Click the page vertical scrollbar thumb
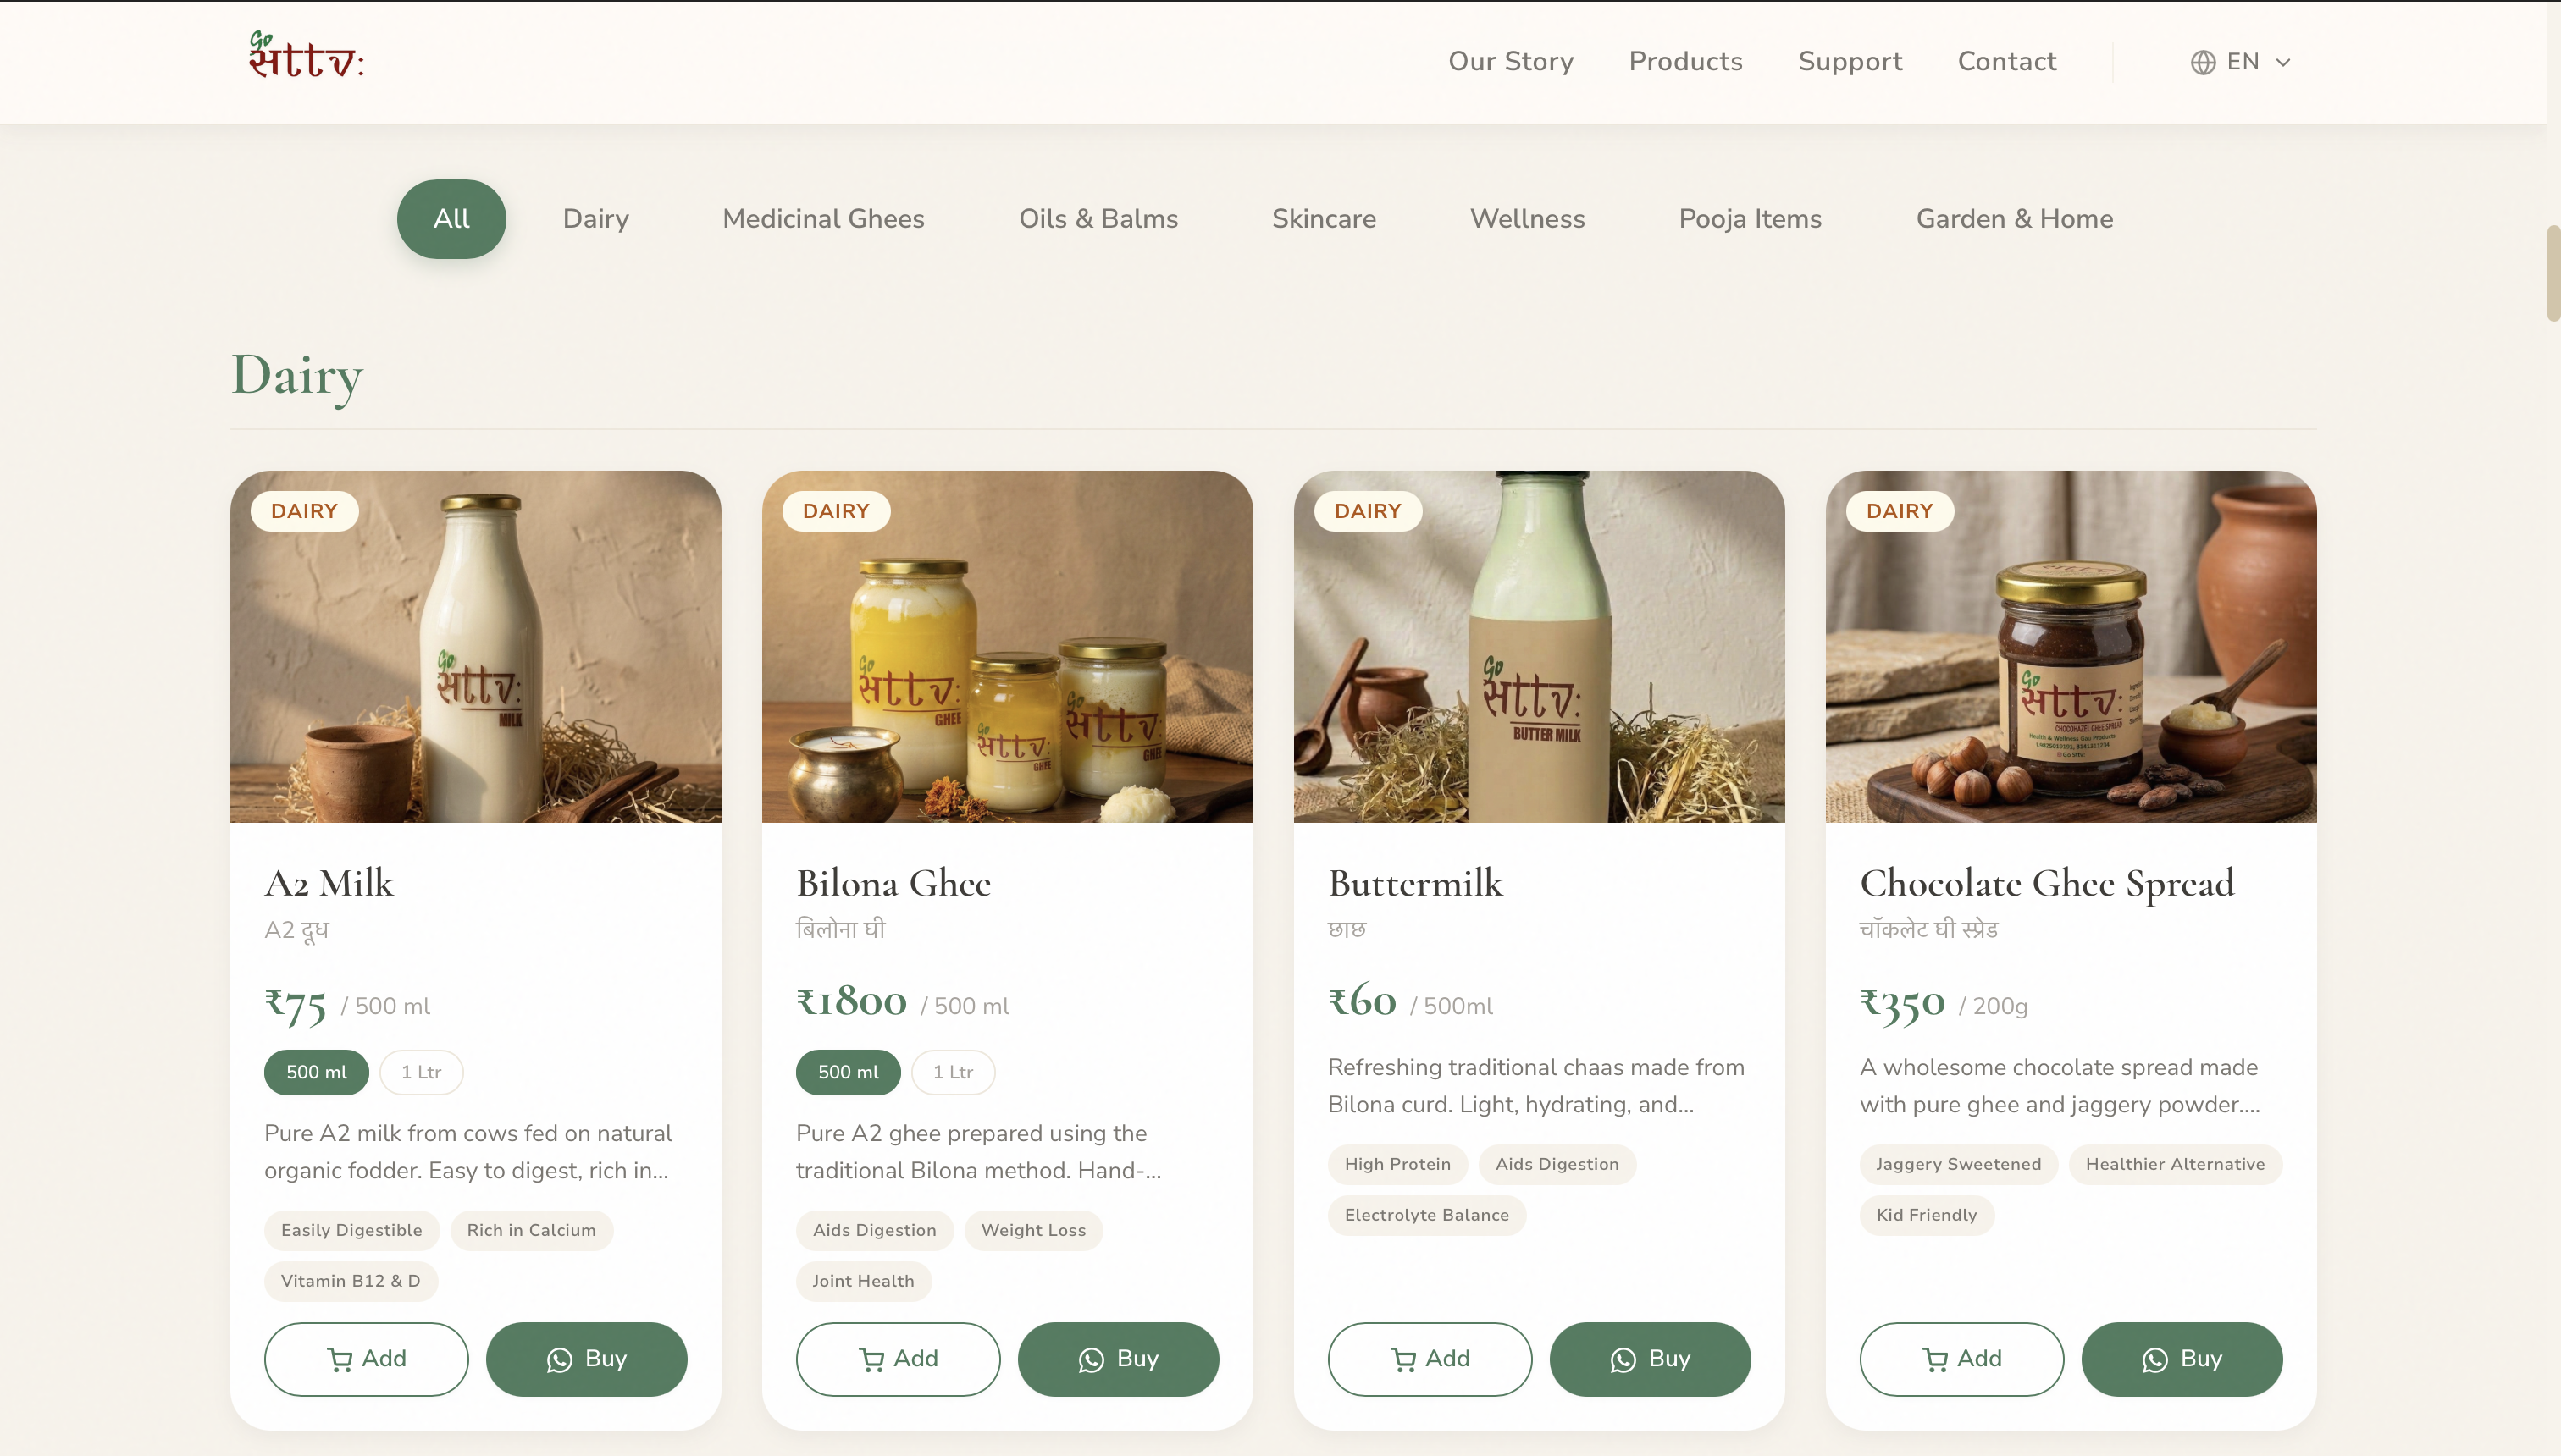 pyautogui.click(x=2552, y=273)
